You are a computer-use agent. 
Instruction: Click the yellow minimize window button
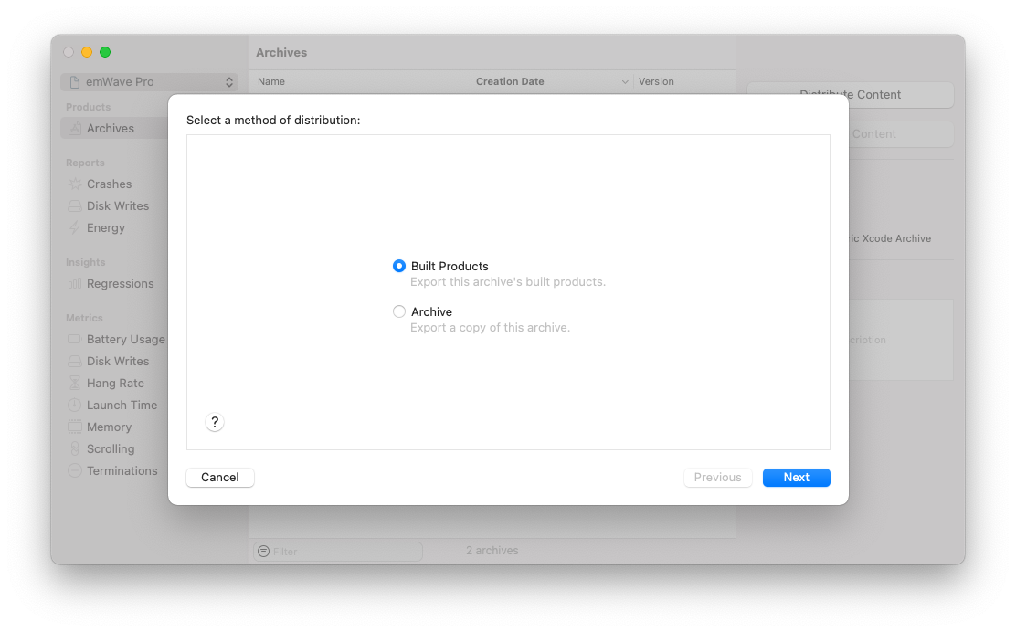(87, 52)
